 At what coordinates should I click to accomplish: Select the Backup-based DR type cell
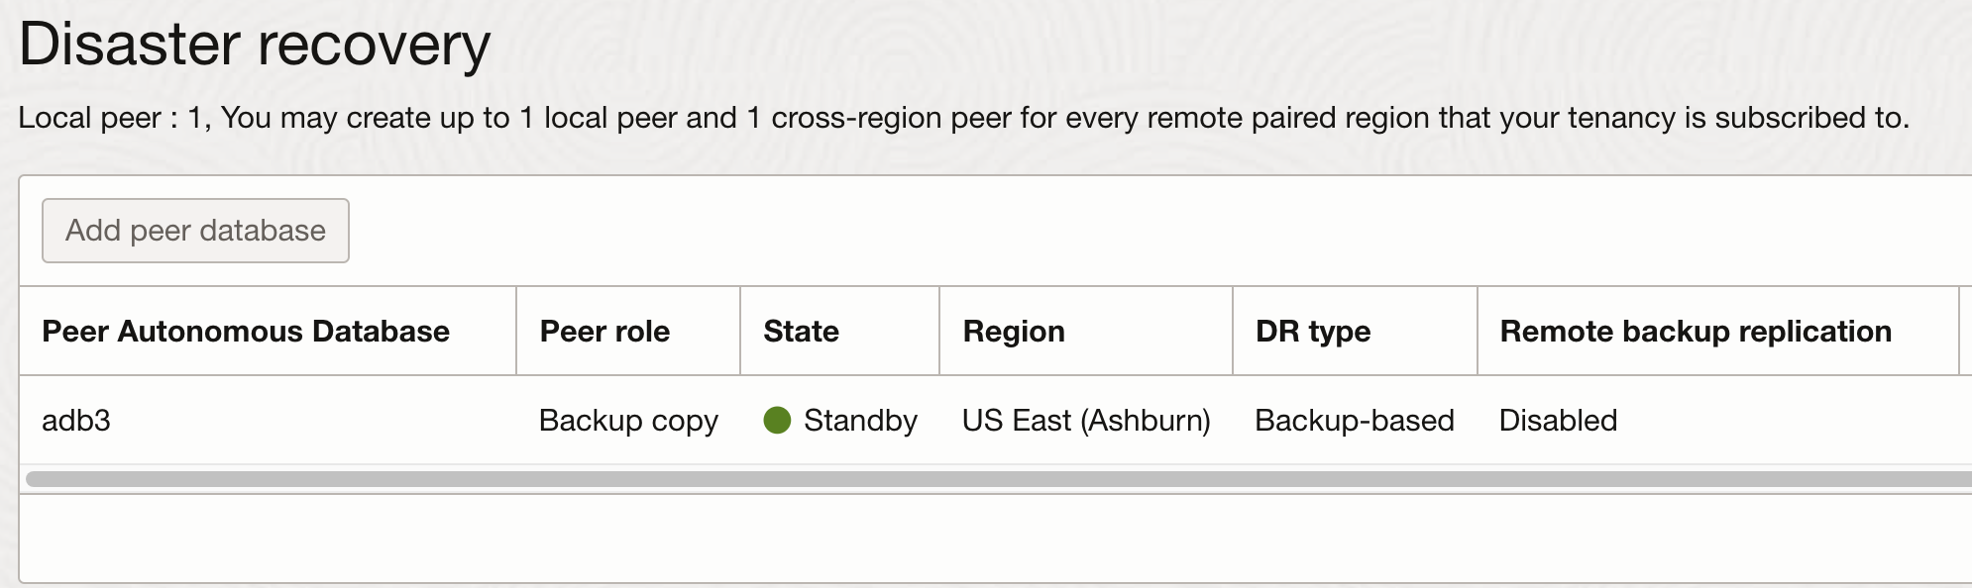coord(1355,421)
